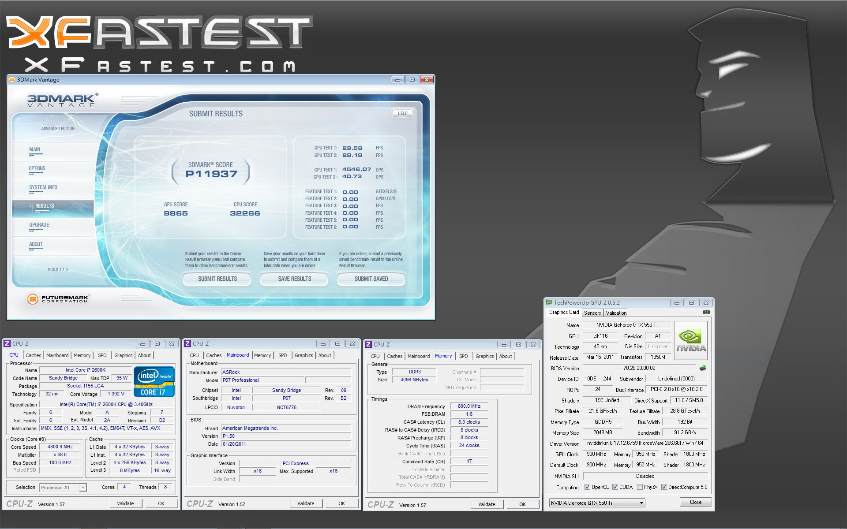Image resolution: width=847 pixels, height=529 pixels.
Task: Open Graphics tab in the Memory CPU-Z window
Action: click(484, 356)
